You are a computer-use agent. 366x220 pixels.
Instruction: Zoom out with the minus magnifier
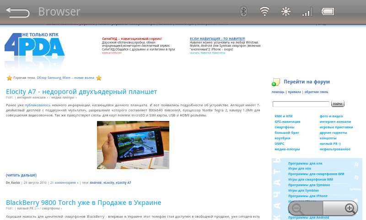[297, 209]
